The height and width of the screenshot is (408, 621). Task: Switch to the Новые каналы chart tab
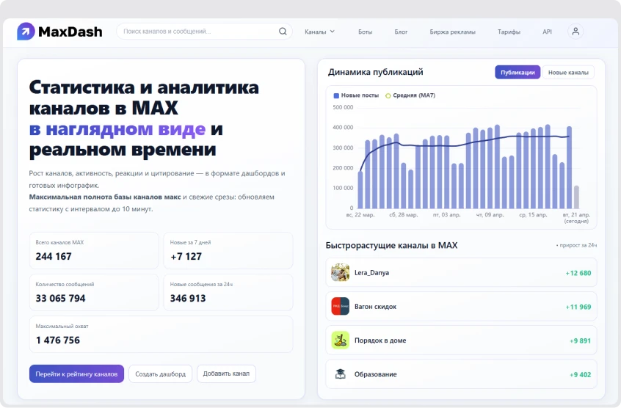click(568, 73)
